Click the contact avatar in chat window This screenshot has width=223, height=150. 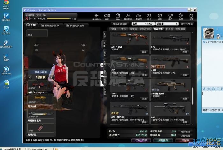tap(208, 33)
